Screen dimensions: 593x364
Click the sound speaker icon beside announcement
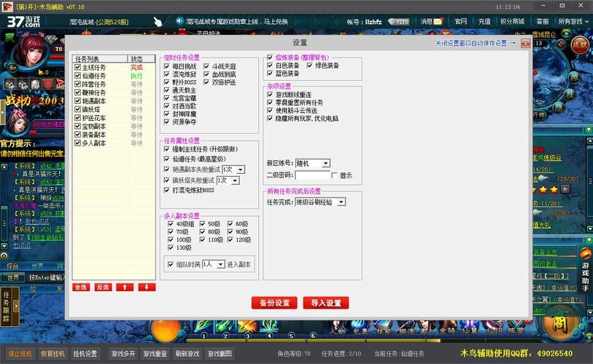(179, 21)
